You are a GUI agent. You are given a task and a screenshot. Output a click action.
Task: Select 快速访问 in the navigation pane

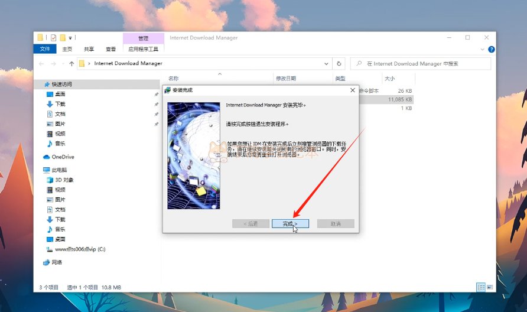62,84
